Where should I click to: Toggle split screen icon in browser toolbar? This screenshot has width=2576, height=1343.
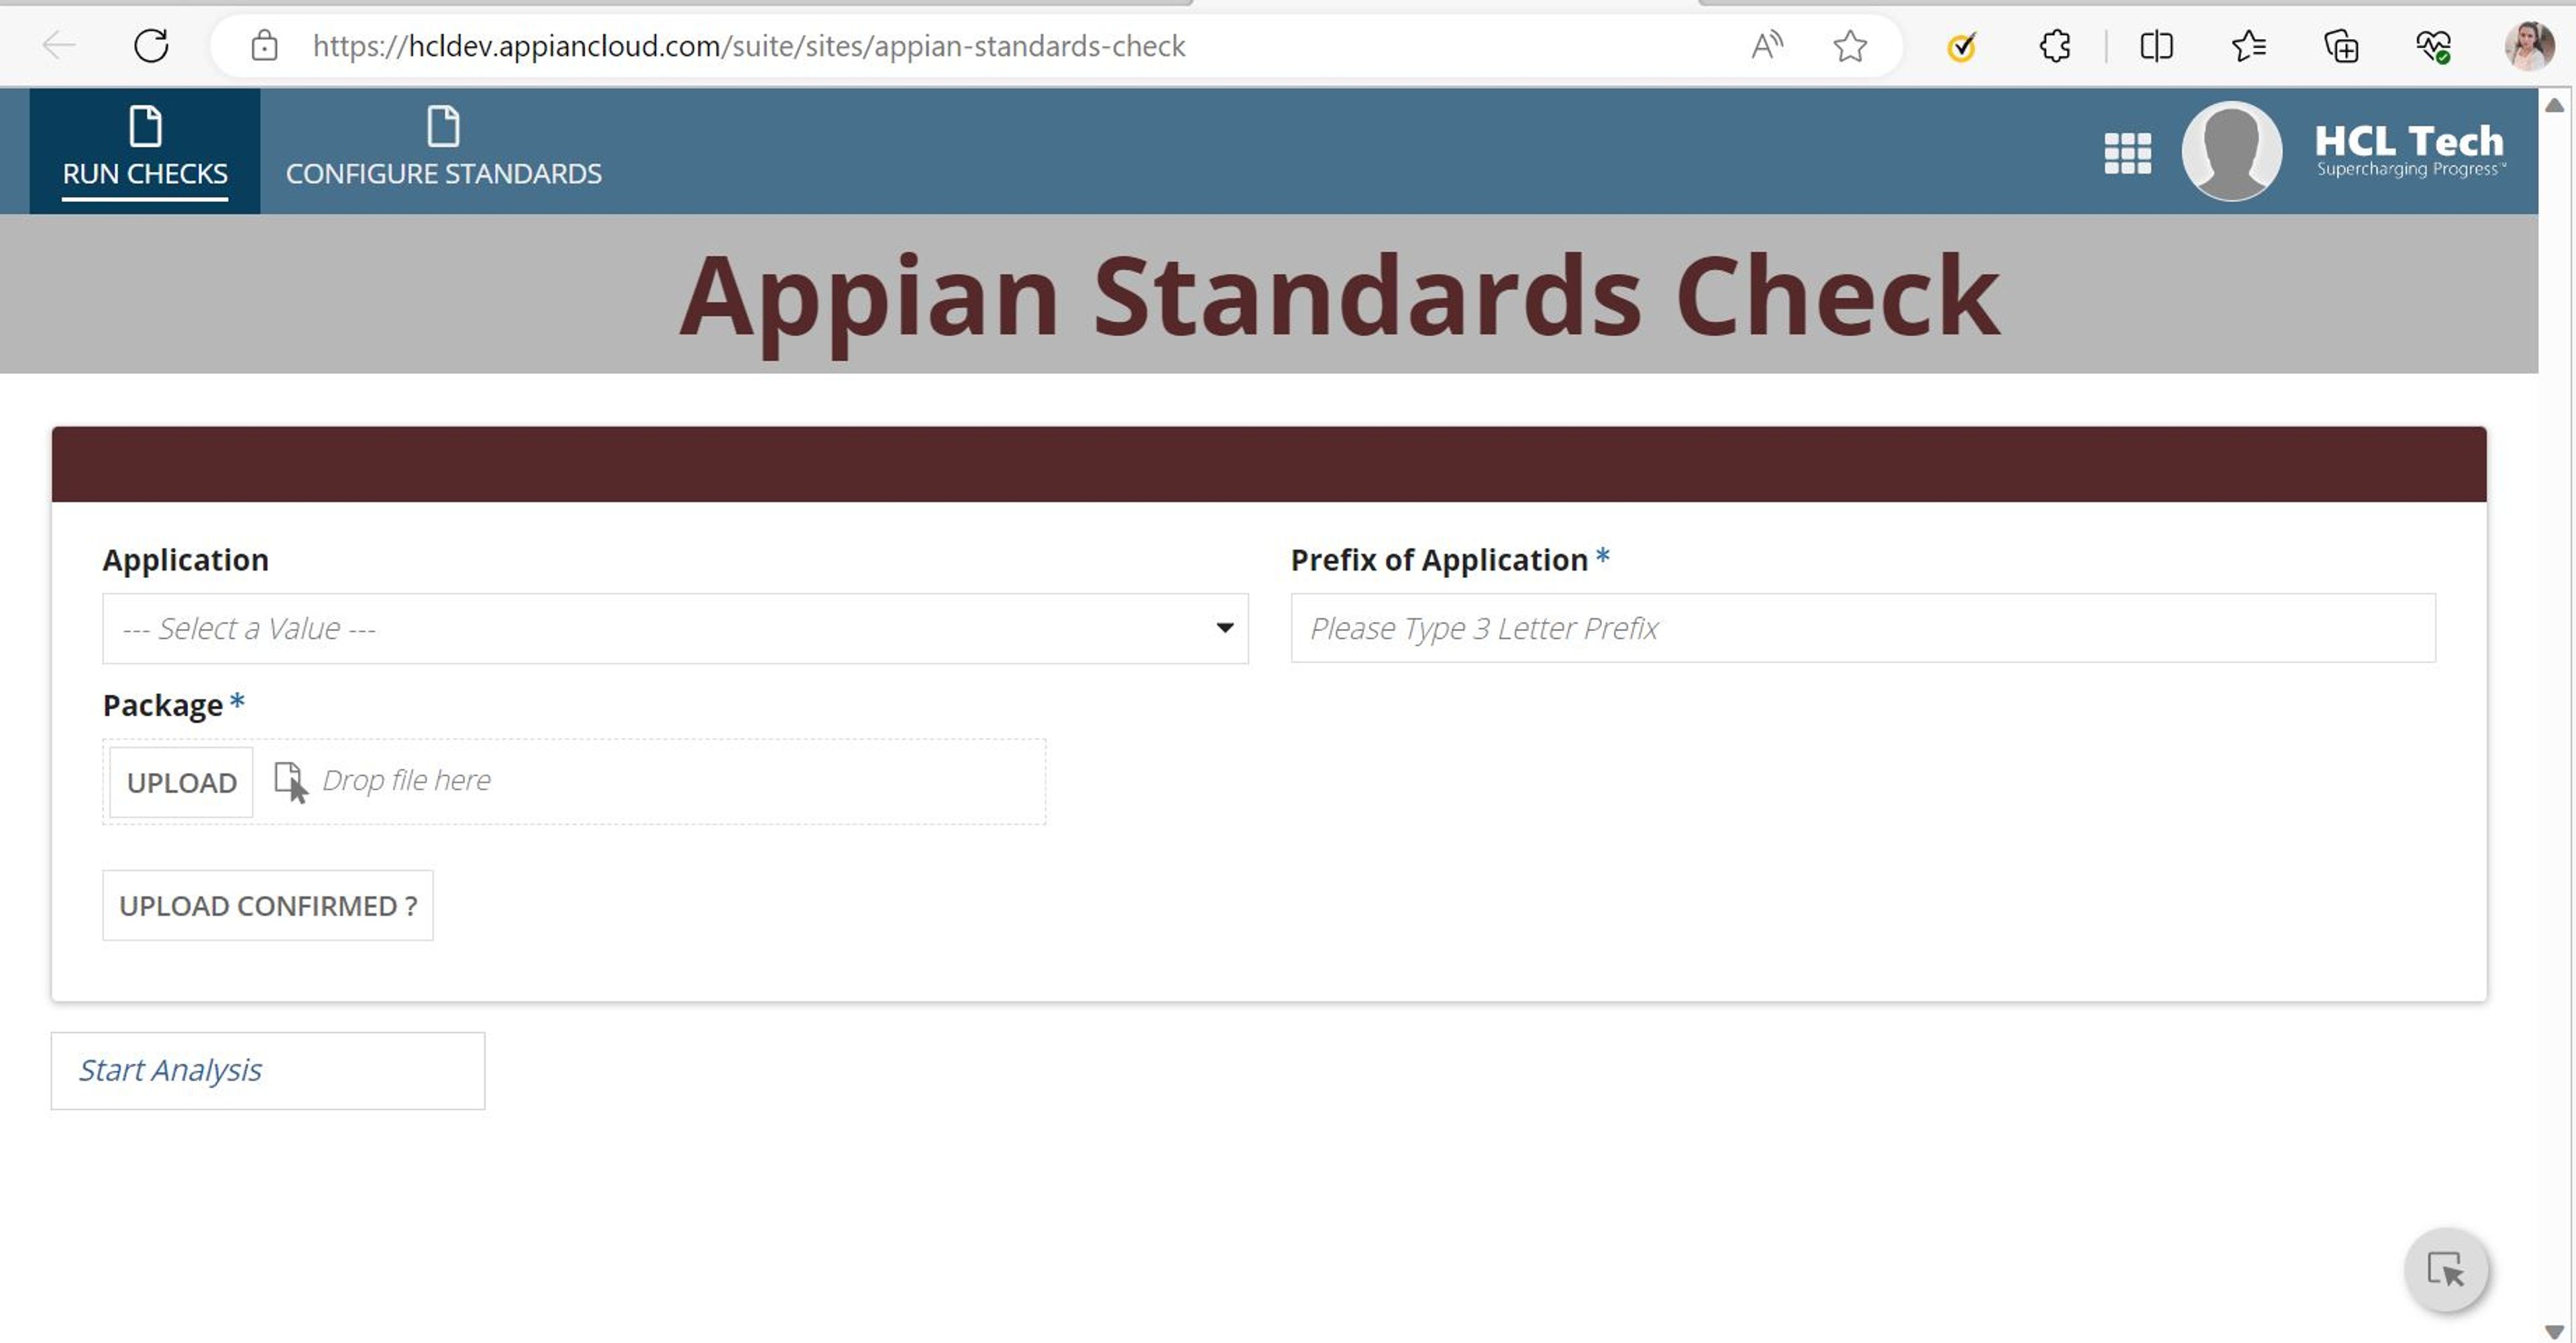click(x=2156, y=45)
